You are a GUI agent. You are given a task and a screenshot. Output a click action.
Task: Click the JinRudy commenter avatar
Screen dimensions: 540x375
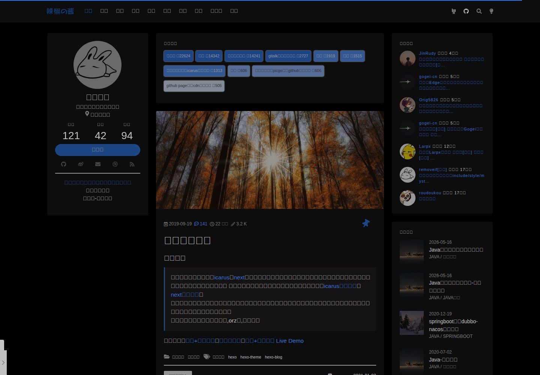[x=408, y=58]
